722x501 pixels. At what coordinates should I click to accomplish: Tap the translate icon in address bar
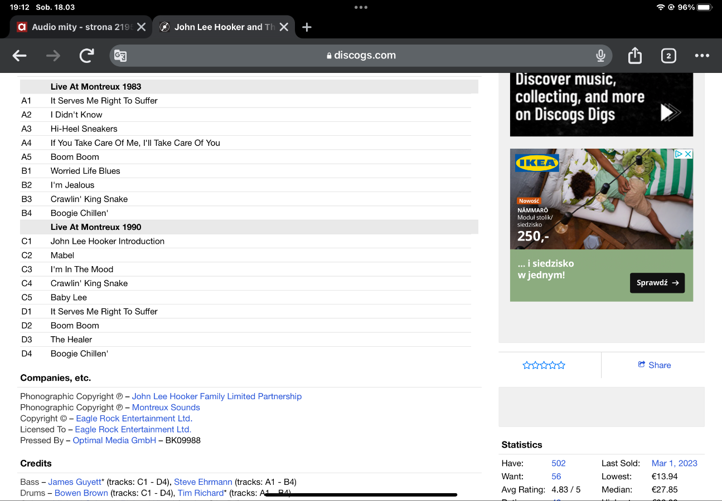[x=120, y=56]
